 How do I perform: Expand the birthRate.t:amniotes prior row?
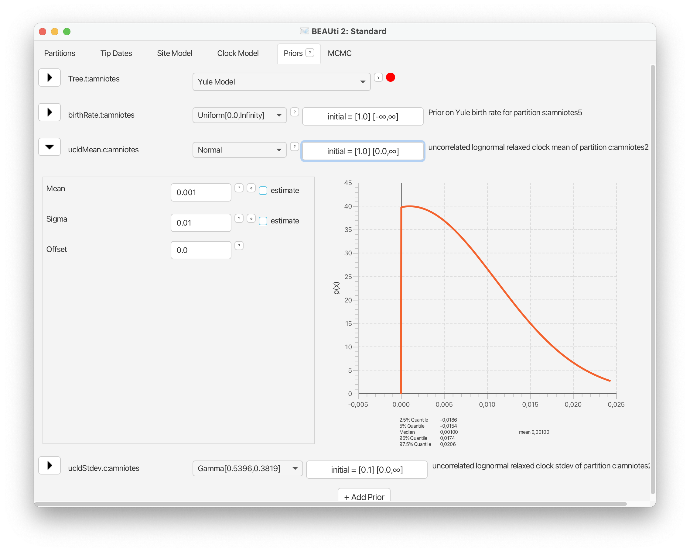pyautogui.click(x=50, y=112)
